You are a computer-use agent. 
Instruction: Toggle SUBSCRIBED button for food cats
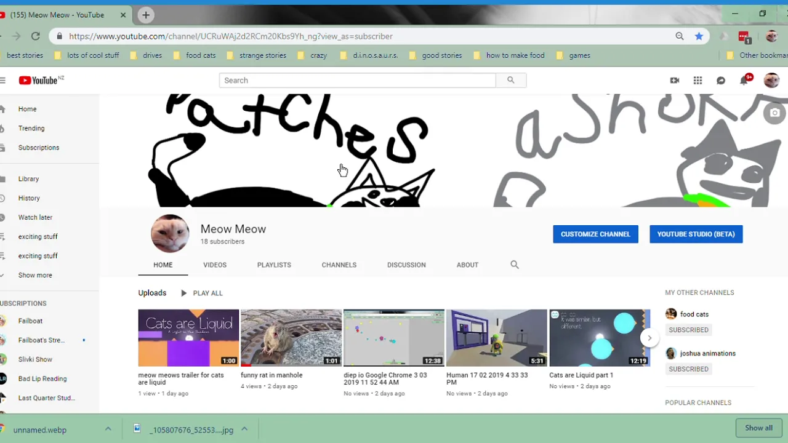pyautogui.click(x=688, y=330)
